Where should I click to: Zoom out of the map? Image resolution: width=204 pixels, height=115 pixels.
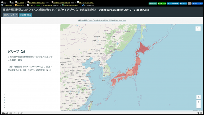[198, 106]
